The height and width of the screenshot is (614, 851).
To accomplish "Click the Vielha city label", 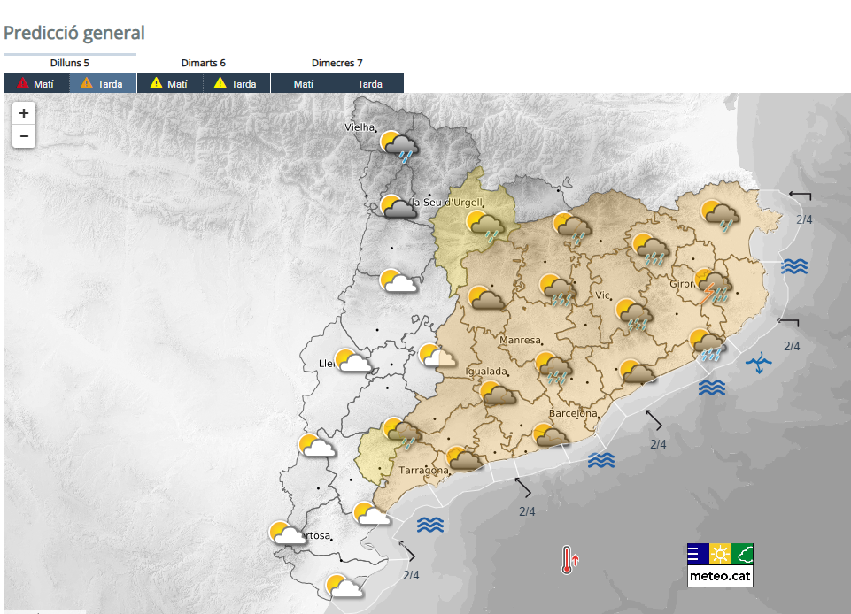I will coord(360,127).
